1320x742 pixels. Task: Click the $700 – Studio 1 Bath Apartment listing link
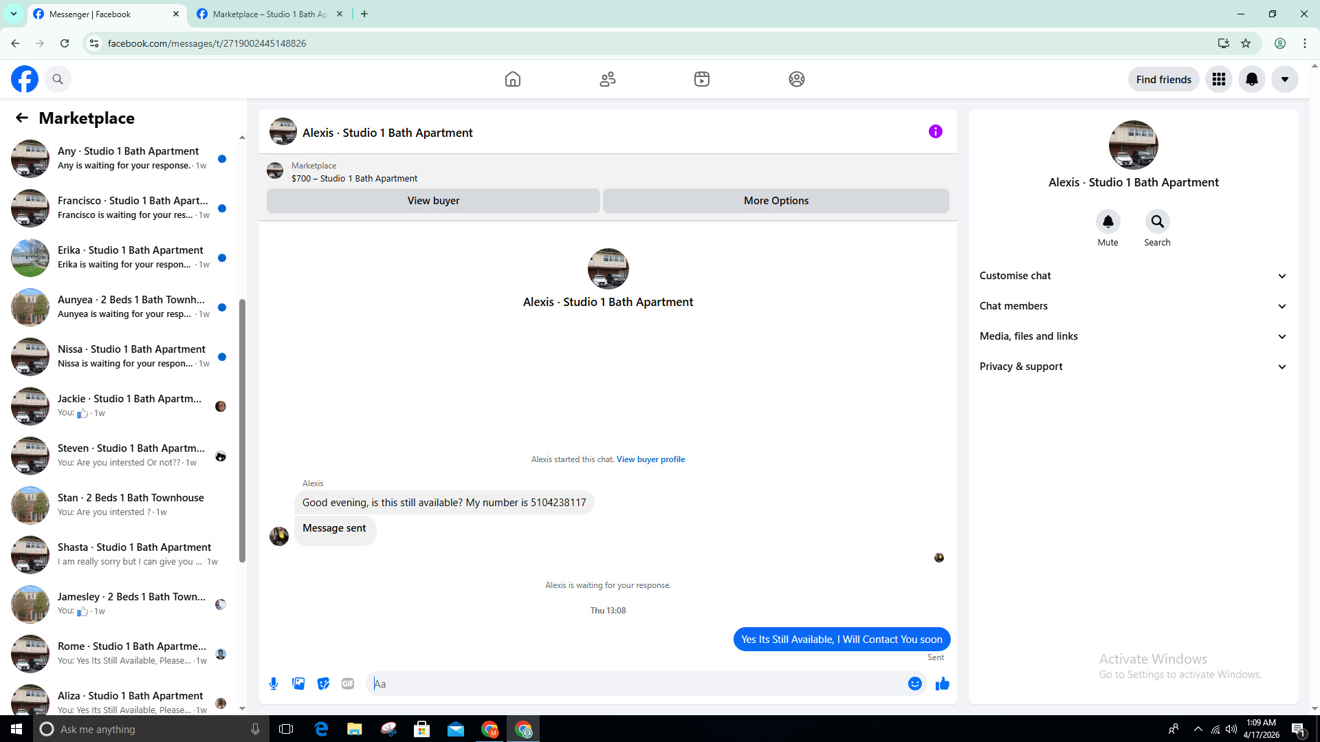click(354, 178)
